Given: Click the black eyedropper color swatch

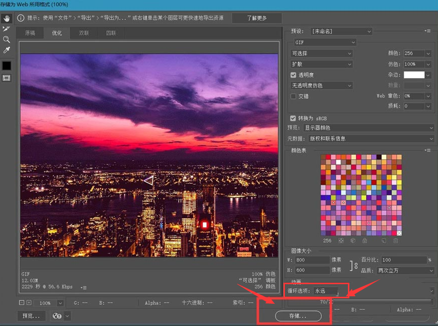Looking at the screenshot, I should (x=7, y=66).
